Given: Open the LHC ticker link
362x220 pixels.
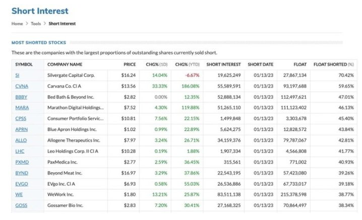Looking at the screenshot, I should pos(20,151).
